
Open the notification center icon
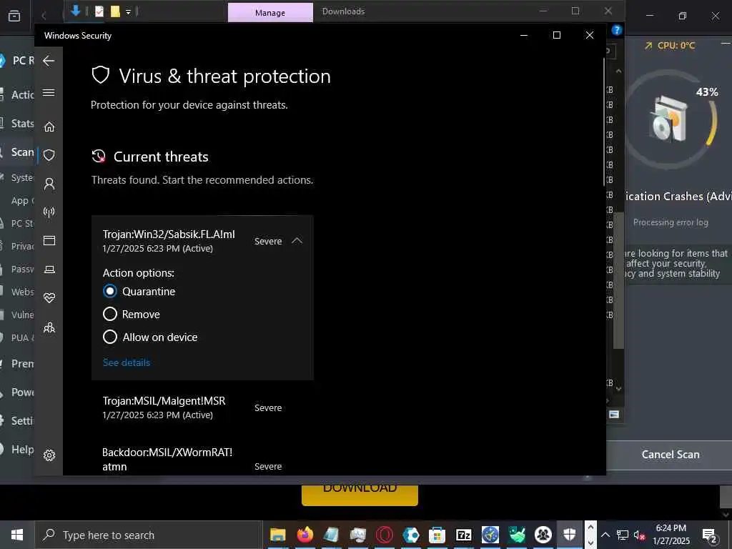[710, 535]
